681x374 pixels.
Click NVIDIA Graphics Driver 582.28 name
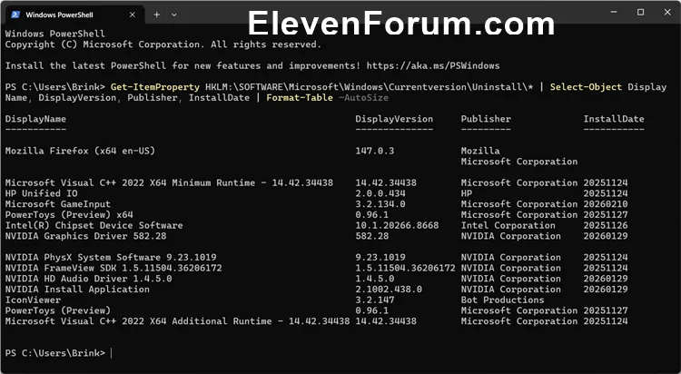click(x=85, y=236)
